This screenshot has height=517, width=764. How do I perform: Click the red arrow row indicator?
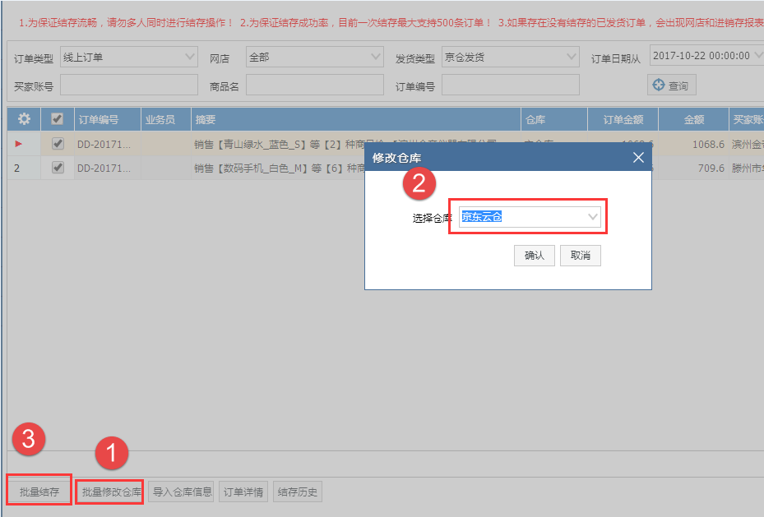(x=19, y=144)
